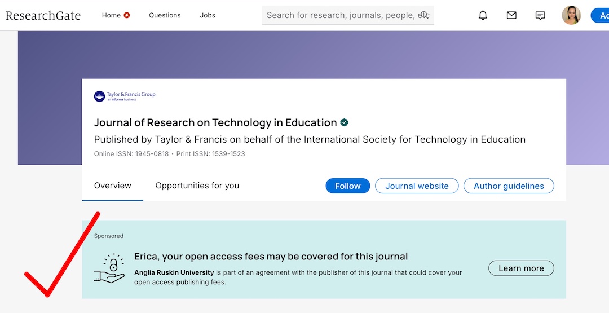This screenshot has width=609, height=313.
Task: Click the Online ISSN: 1945-0818 text
Action: pos(131,154)
